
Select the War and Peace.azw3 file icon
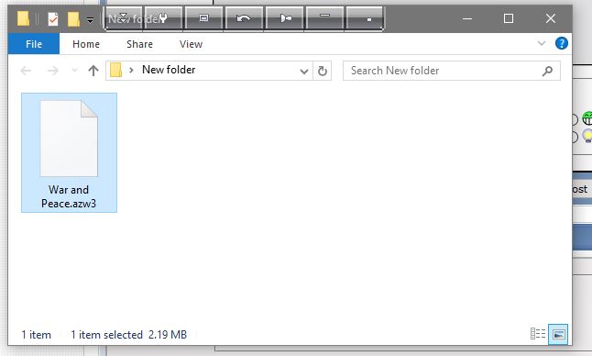pos(69,139)
